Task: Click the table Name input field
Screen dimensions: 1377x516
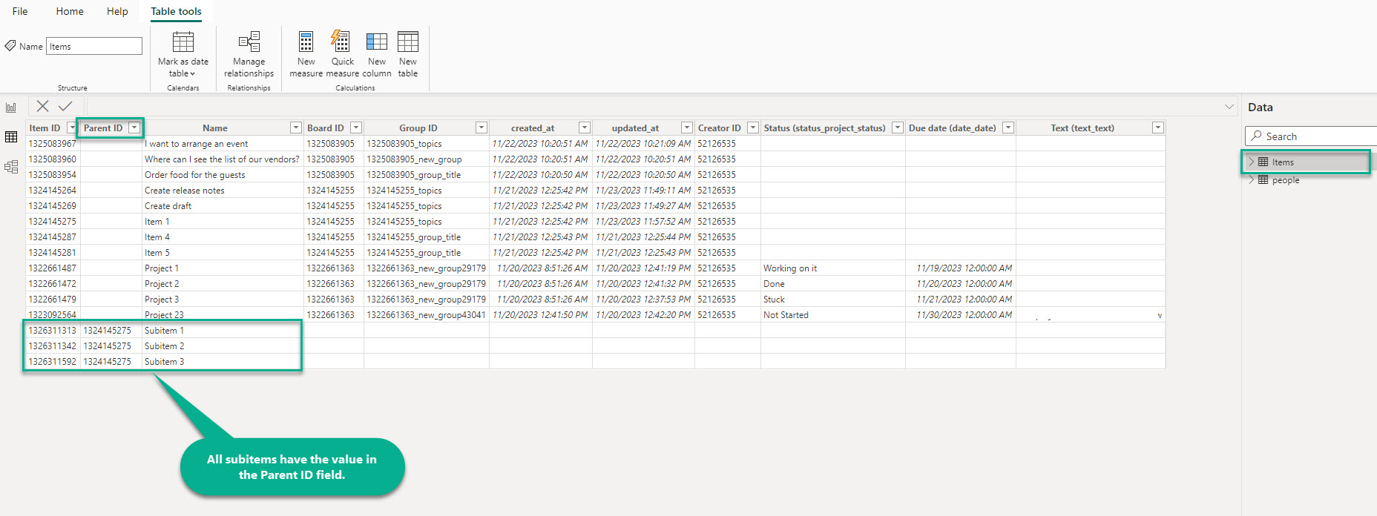Action: pyautogui.click(x=94, y=47)
